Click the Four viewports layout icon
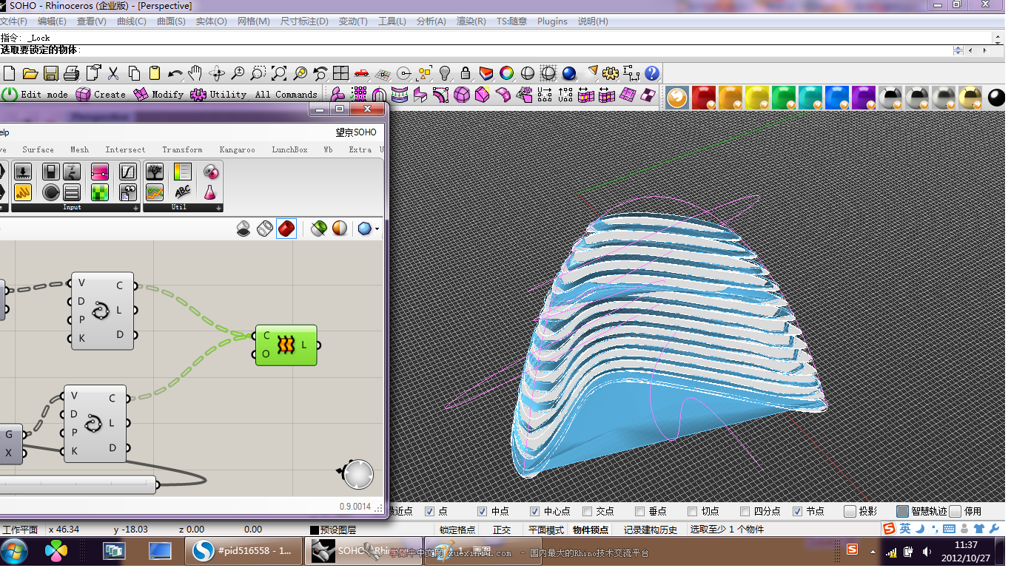This screenshot has width=1011, height=568. [x=340, y=73]
